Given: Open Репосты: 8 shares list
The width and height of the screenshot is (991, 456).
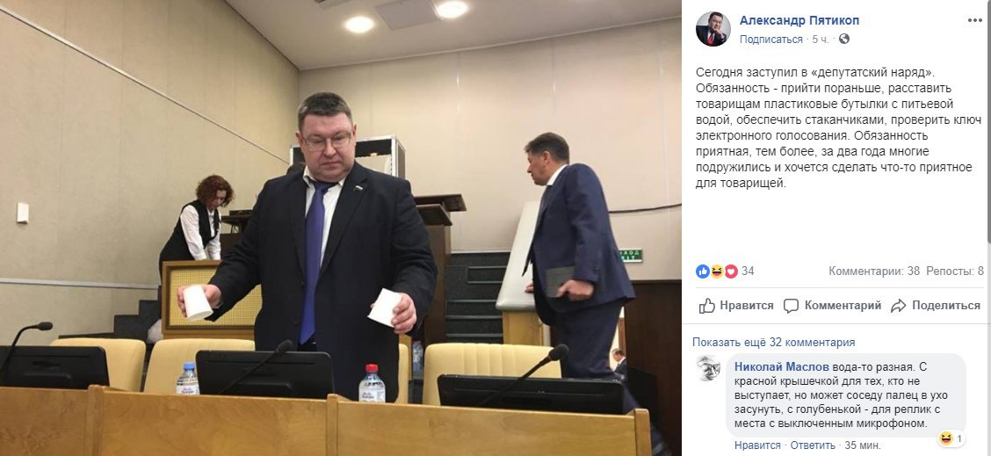Looking at the screenshot, I should click(955, 271).
